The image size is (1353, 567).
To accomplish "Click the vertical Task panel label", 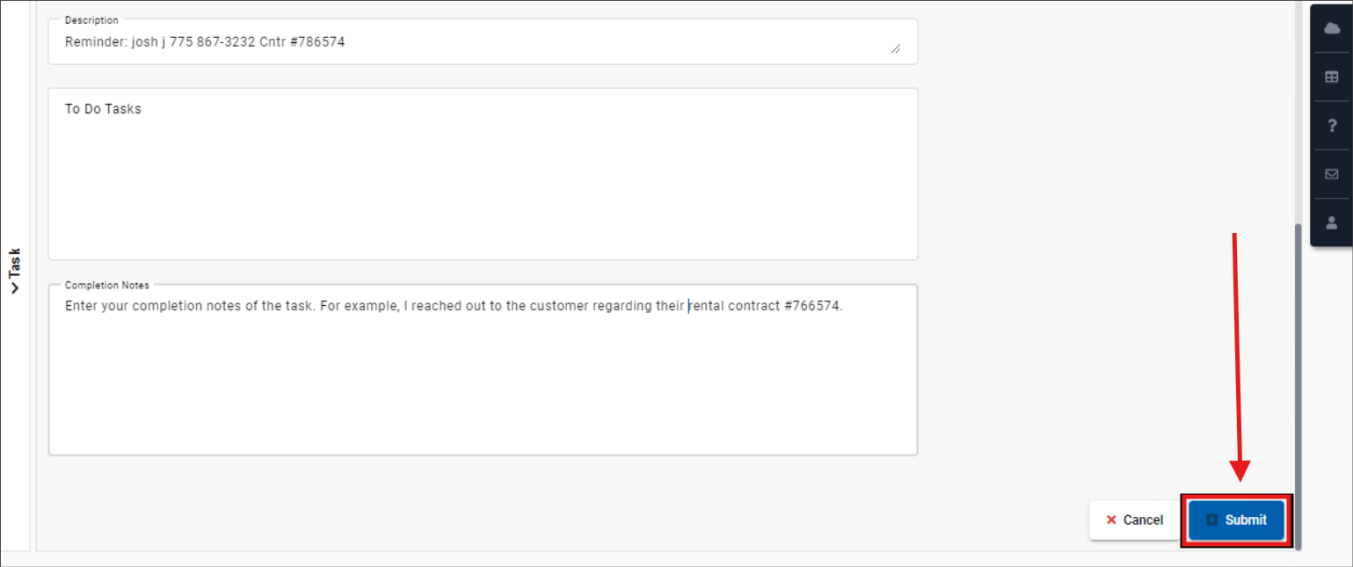I will [14, 264].
